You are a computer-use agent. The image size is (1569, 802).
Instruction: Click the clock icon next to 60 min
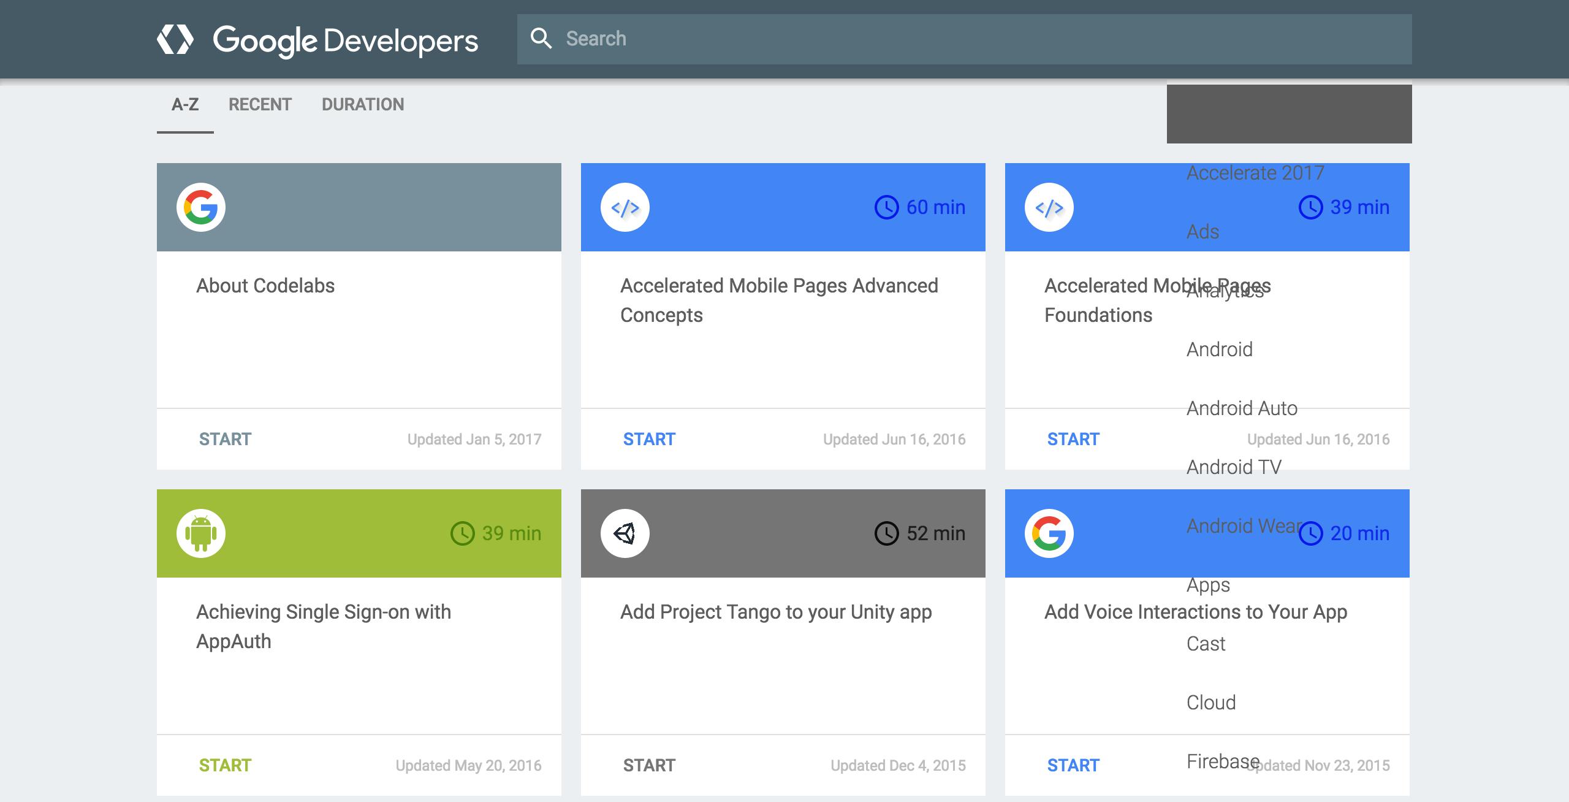coord(886,207)
